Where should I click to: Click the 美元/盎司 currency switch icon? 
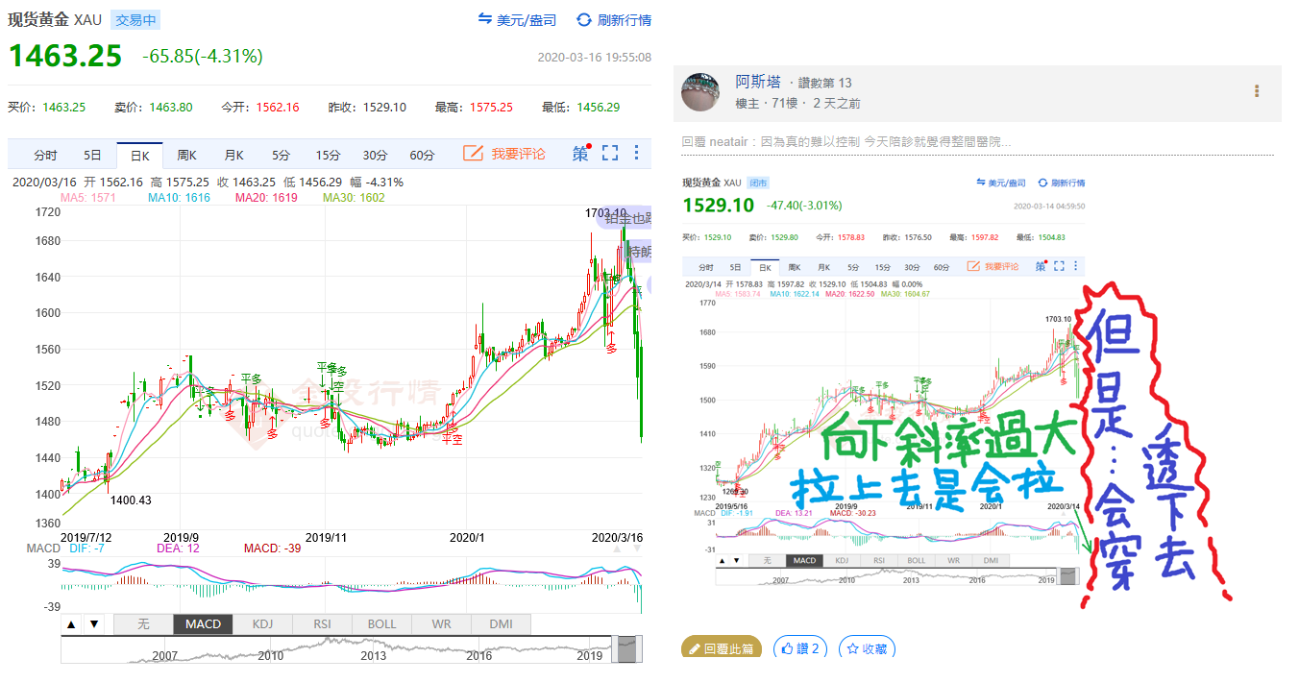[x=485, y=19]
